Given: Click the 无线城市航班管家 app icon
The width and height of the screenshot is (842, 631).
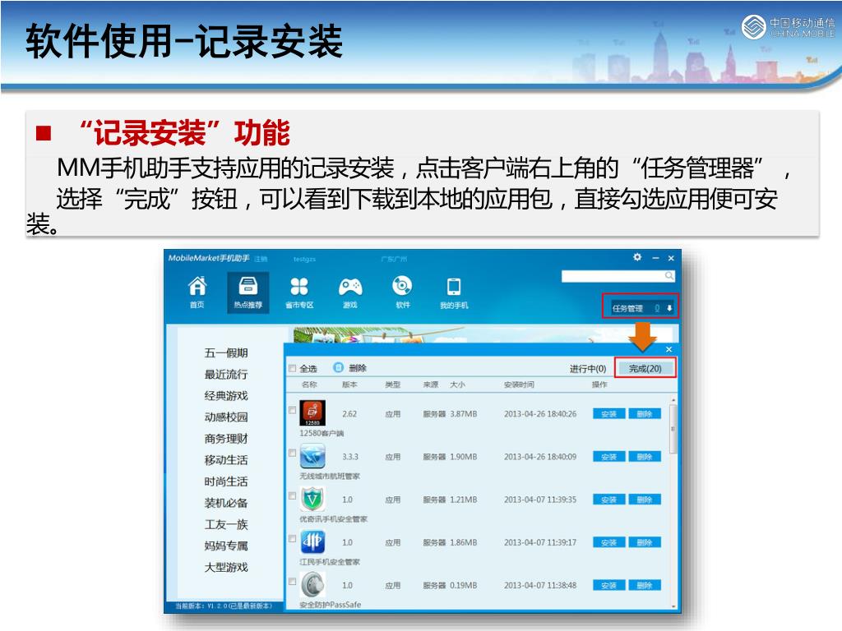Looking at the screenshot, I should [x=312, y=456].
